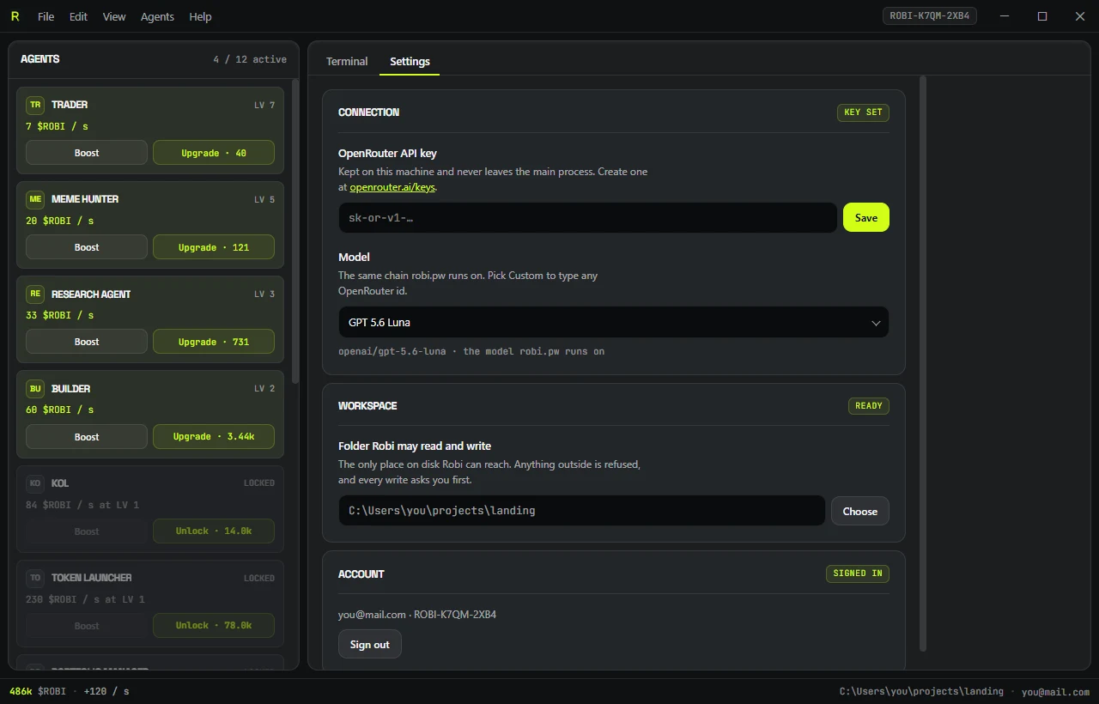1099x704 pixels.
Task: Click the 4 / 12 active counter
Action: (x=250, y=59)
